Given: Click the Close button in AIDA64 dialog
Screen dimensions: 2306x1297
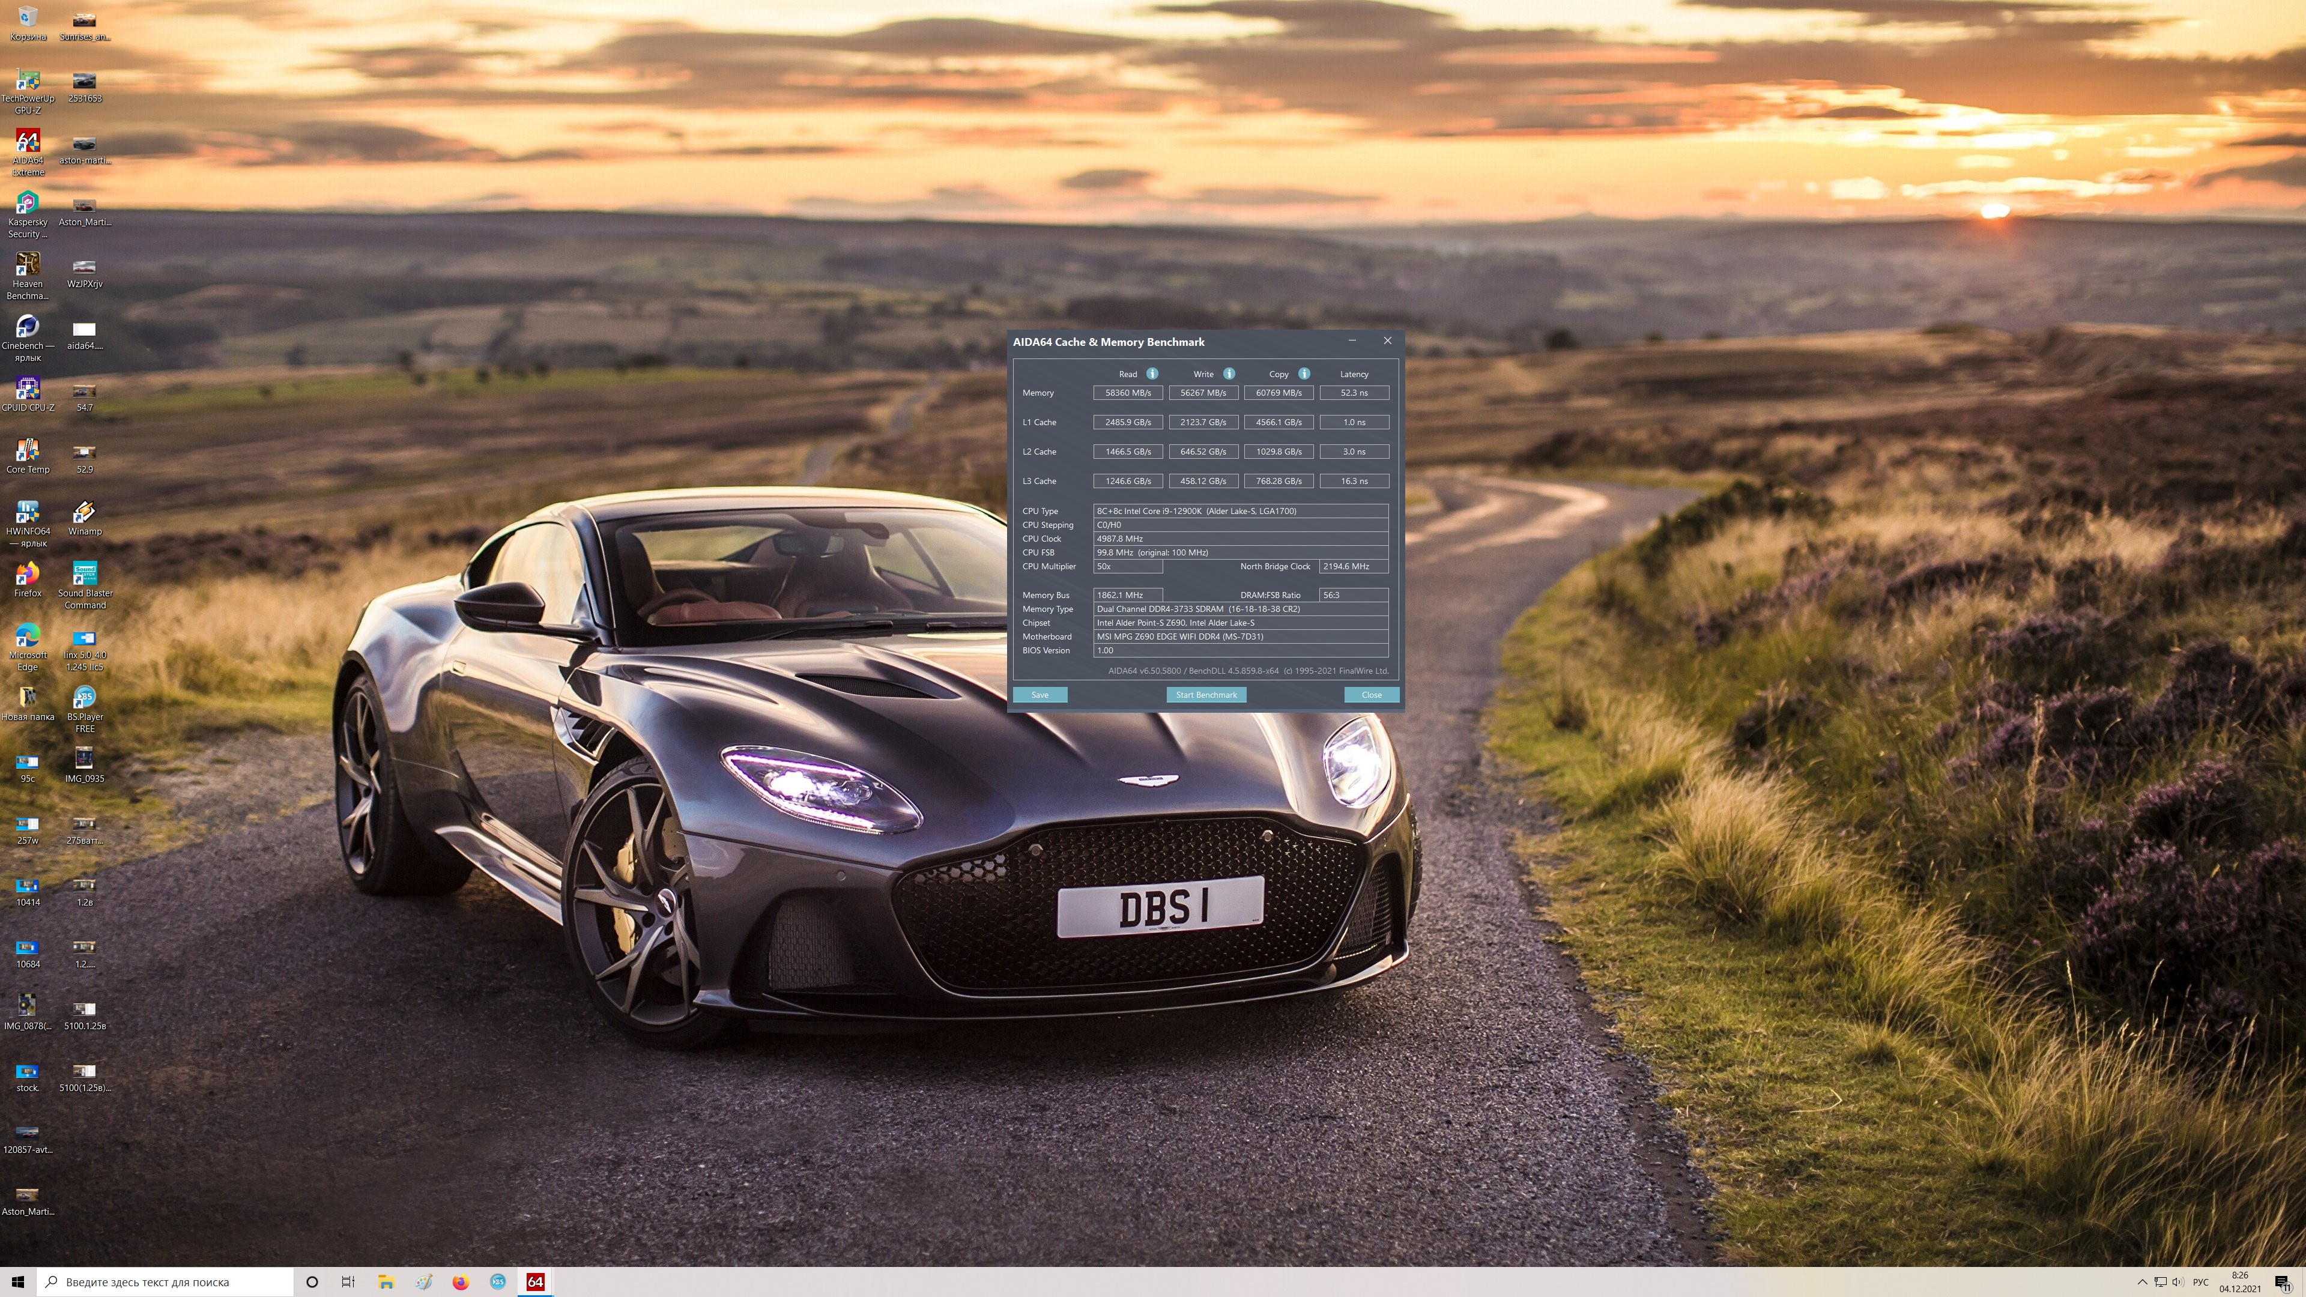Looking at the screenshot, I should 1370,695.
